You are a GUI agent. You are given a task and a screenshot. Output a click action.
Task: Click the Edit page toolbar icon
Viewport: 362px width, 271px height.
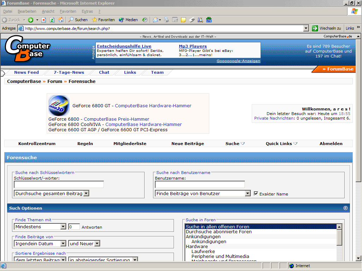pos(175,20)
